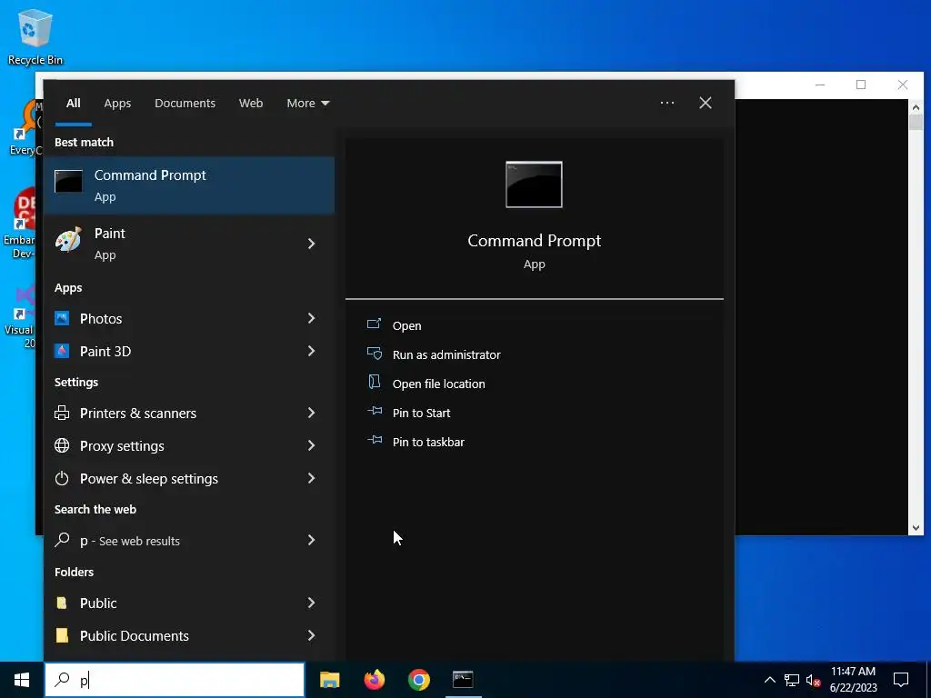This screenshot has width=931, height=698.
Task: Open the notification center icon
Action: [901, 680]
